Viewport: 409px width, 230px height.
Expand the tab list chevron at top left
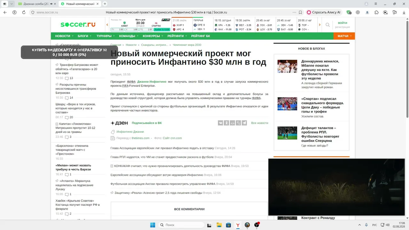[x=12, y=4]
